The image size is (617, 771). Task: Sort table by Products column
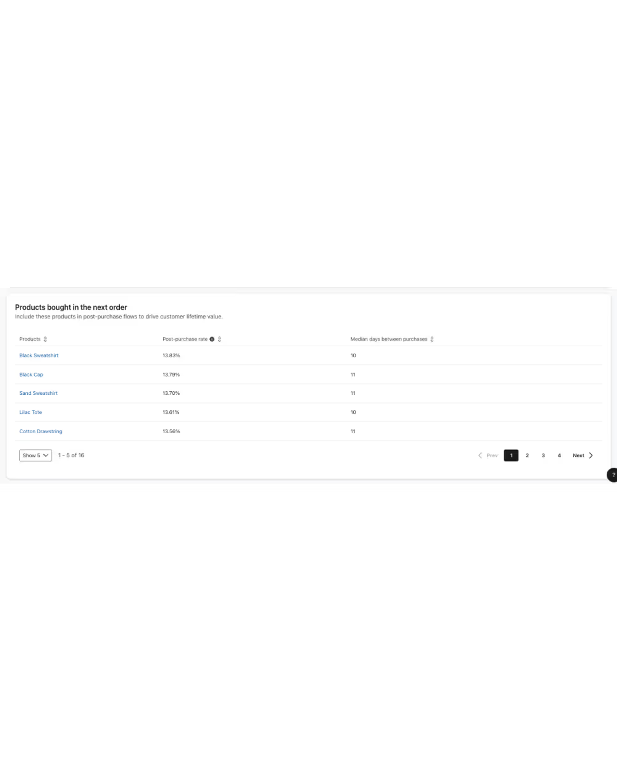pos(45,339)
